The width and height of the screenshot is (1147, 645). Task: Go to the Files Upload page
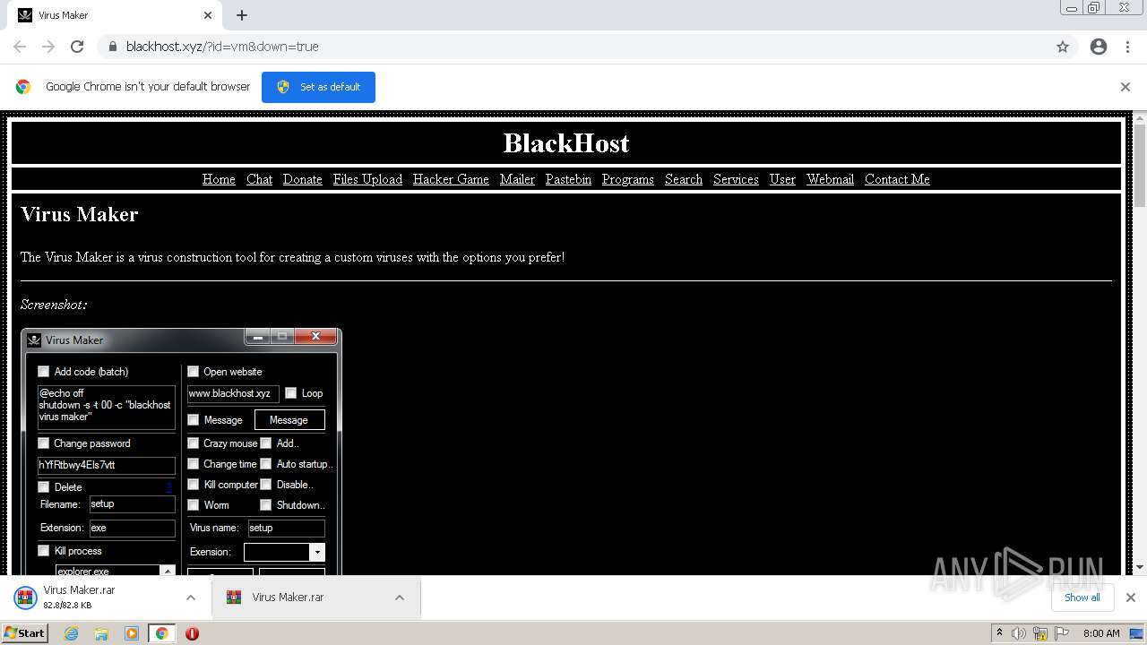(x=367, y=179)
